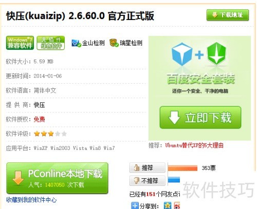257x209 pixels.
Task: Click the green shield download icon
Action: pos(216,53)
